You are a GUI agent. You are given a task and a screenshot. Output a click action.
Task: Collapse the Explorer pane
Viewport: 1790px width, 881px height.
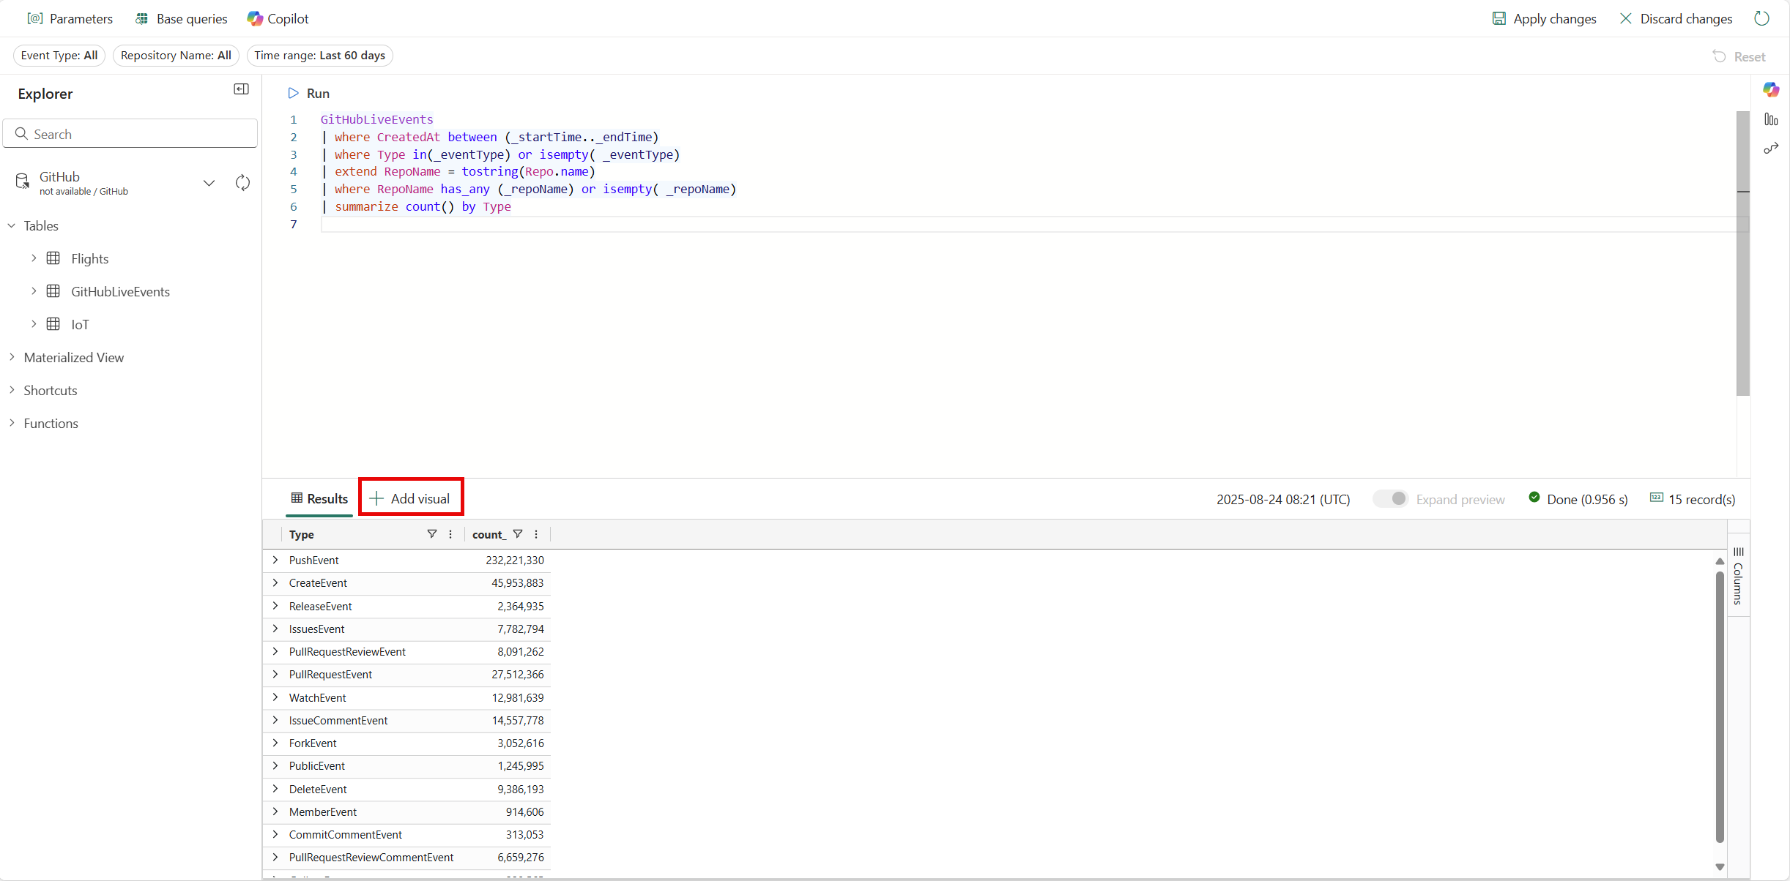[x=240, y=89]
